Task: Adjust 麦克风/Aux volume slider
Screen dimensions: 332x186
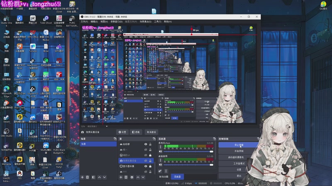Action: 188,151
